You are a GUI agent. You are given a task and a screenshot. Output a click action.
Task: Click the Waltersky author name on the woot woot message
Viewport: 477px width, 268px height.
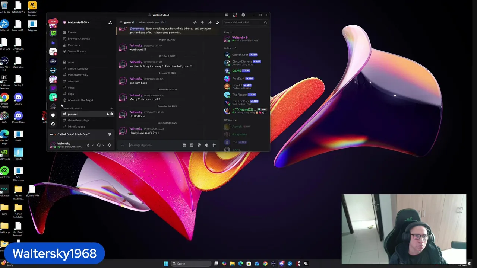click(x=136, y=45)
